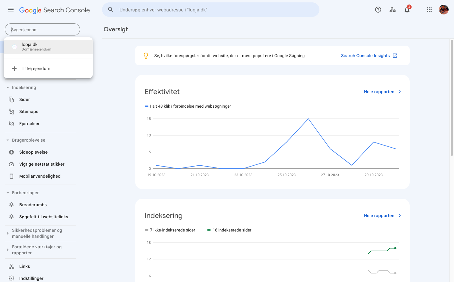
Task: Click the Mobilanvendelighed phone icon
Action: pyautogui.click(x=11, y=176)
